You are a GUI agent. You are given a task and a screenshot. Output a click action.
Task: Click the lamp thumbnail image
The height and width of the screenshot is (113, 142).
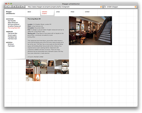pos(37,78)
